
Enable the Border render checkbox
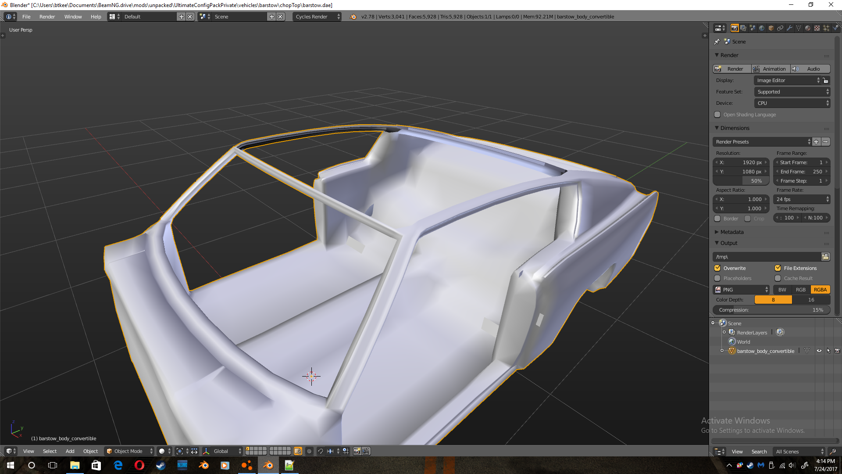717,219
